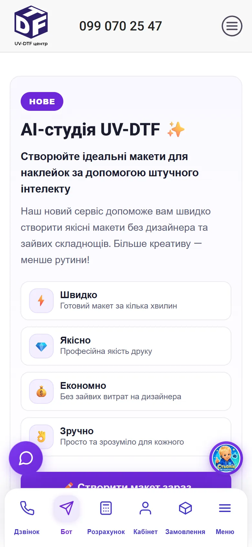This screenshot has width=252, height=547.
Task: Click the НОВЕ badge
Action: 42,101
